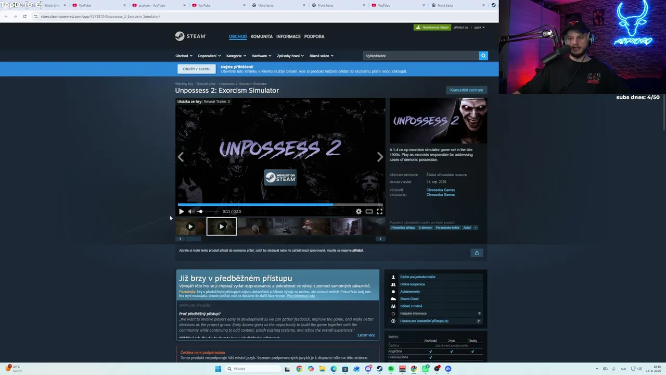The width and height of the screenshot is (666, 375).
Task: Go back in browser history
Action: (x=6, y=16)
